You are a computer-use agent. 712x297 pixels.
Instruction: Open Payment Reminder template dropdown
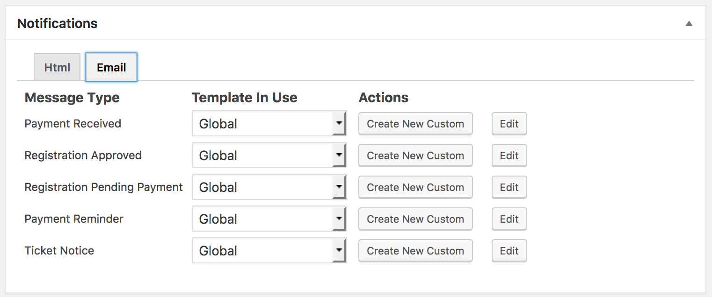(269, 219)
